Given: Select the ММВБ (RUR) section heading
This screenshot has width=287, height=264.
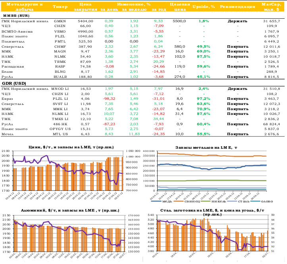Looking at the screenshot, I should tap(16, 16).
